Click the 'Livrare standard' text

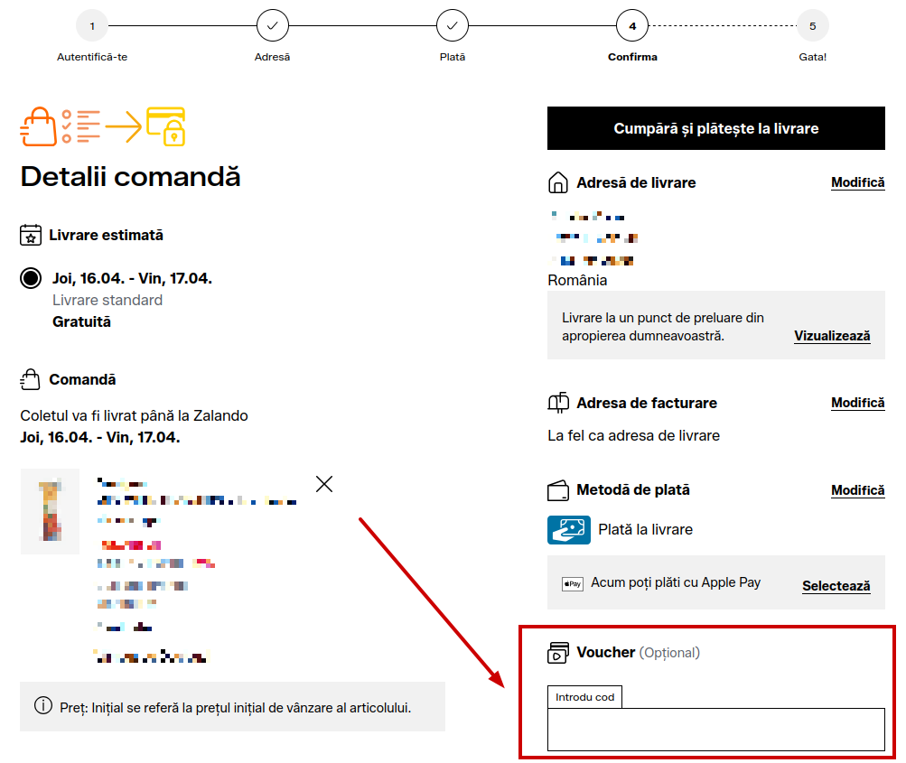click(107, 301)
